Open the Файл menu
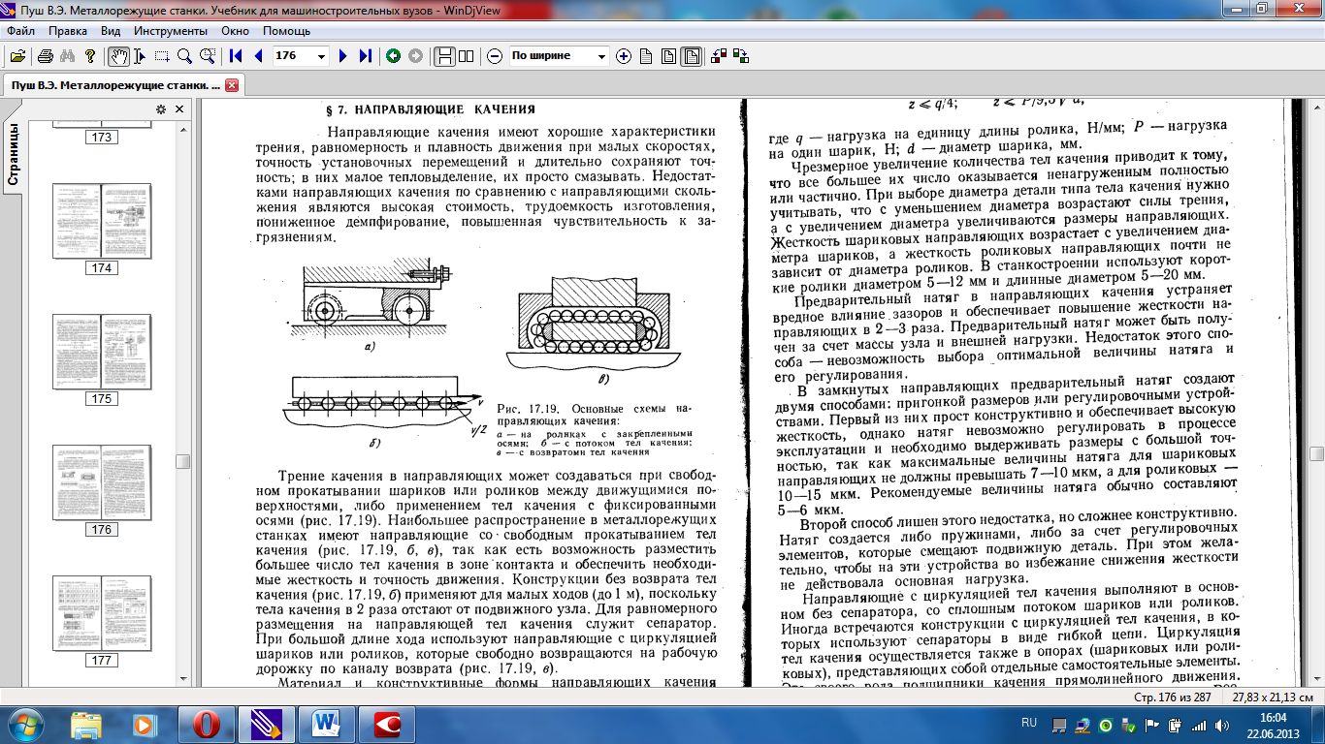Screen dimensions: 1325x744 [20, 31]
